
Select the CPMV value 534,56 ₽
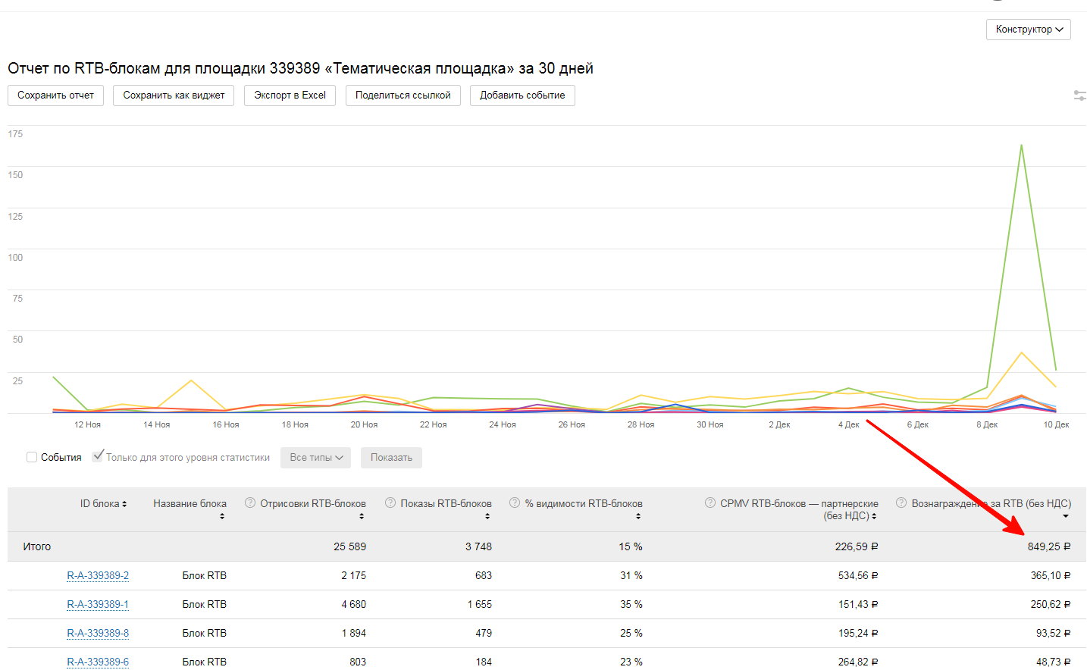(858, 575)
